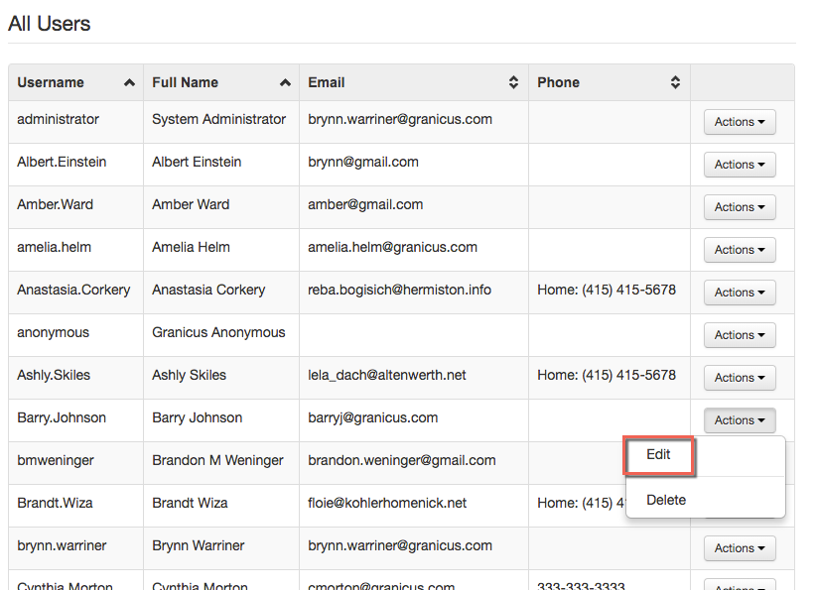
Task: Choose Delete in the Actions dropdown menu
Action: 665,500
